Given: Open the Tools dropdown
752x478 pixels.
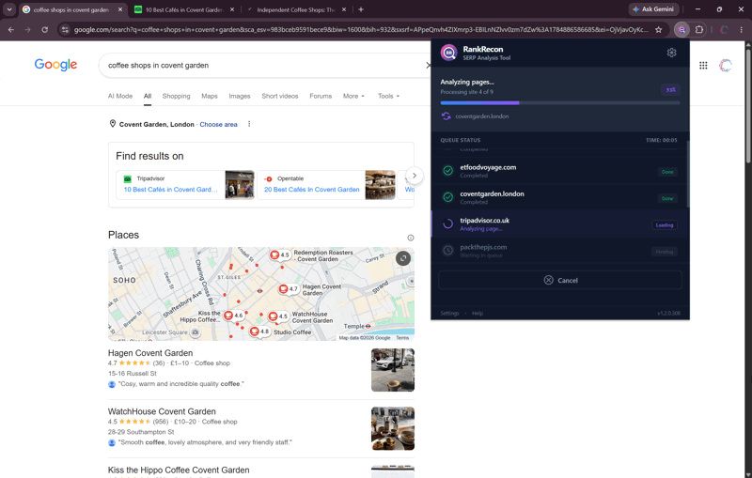Looking at the screenshot, I should click(x=388, y=96).
